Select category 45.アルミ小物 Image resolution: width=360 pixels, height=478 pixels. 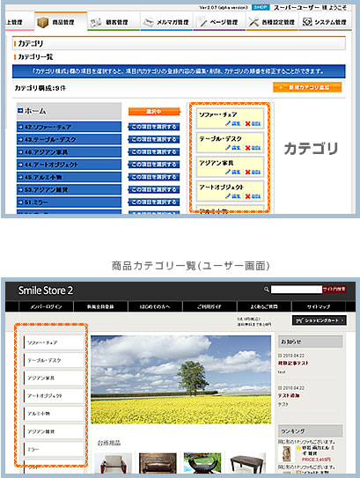point(69,177)
